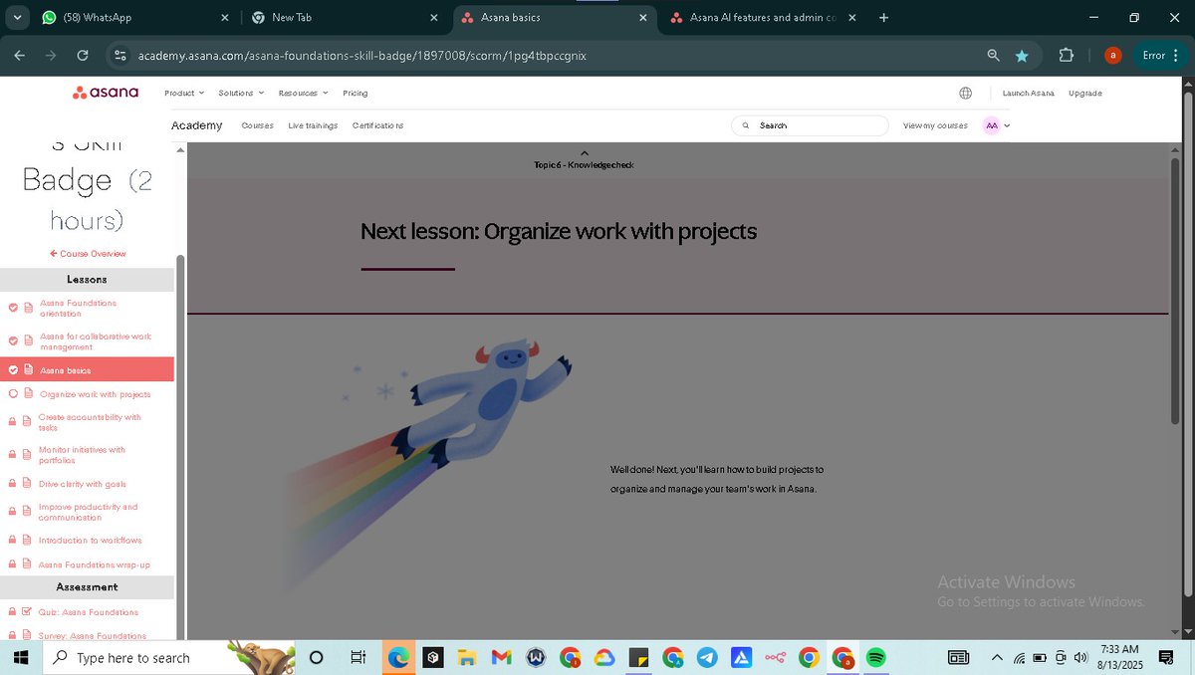Open Asana Foundations wrap-up lesson
Viewport: 1195px width, 675px height.
(94, 564)
